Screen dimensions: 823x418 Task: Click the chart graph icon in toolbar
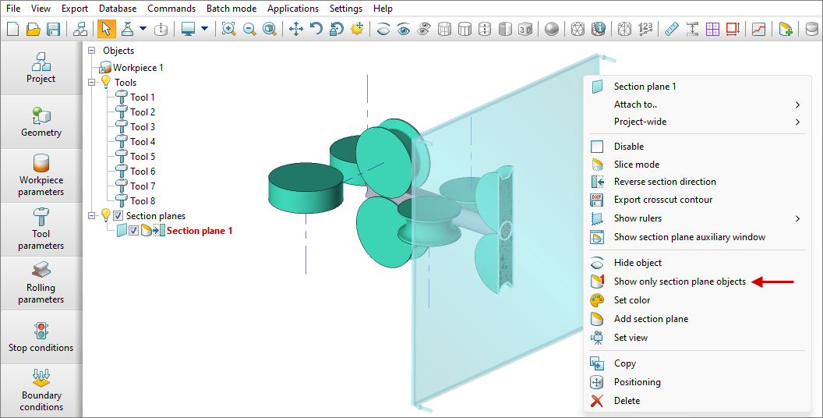pyautogui.click(x=758, y=29)
